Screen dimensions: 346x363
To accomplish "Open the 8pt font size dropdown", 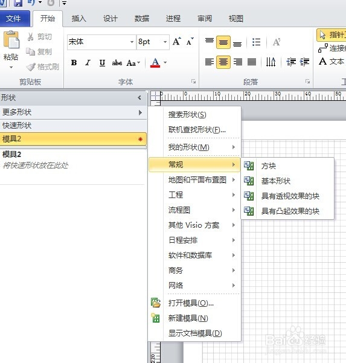I will point(165,42).
